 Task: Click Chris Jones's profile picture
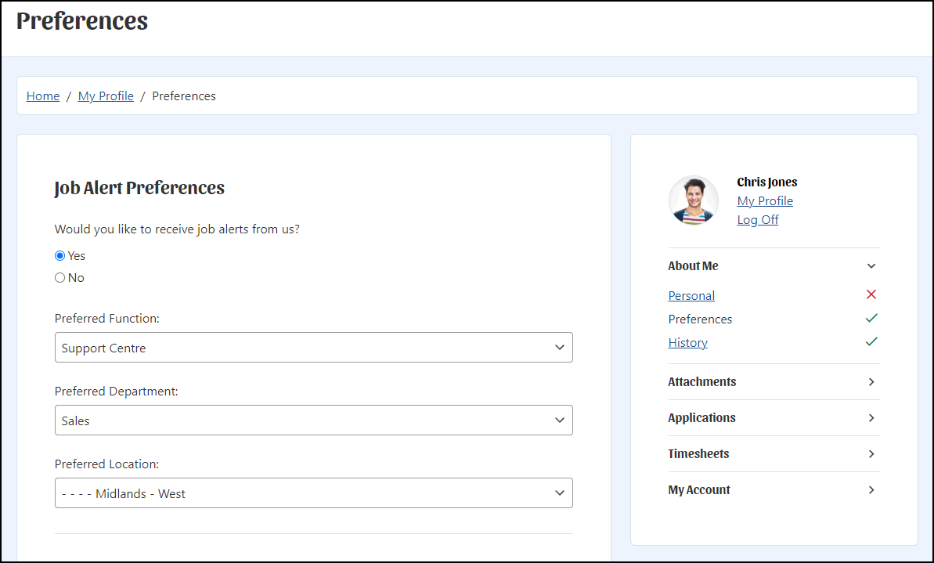(693, 200)
